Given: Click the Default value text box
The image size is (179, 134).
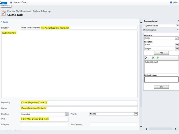Looking at the screenshot, I should click(161, 79).
